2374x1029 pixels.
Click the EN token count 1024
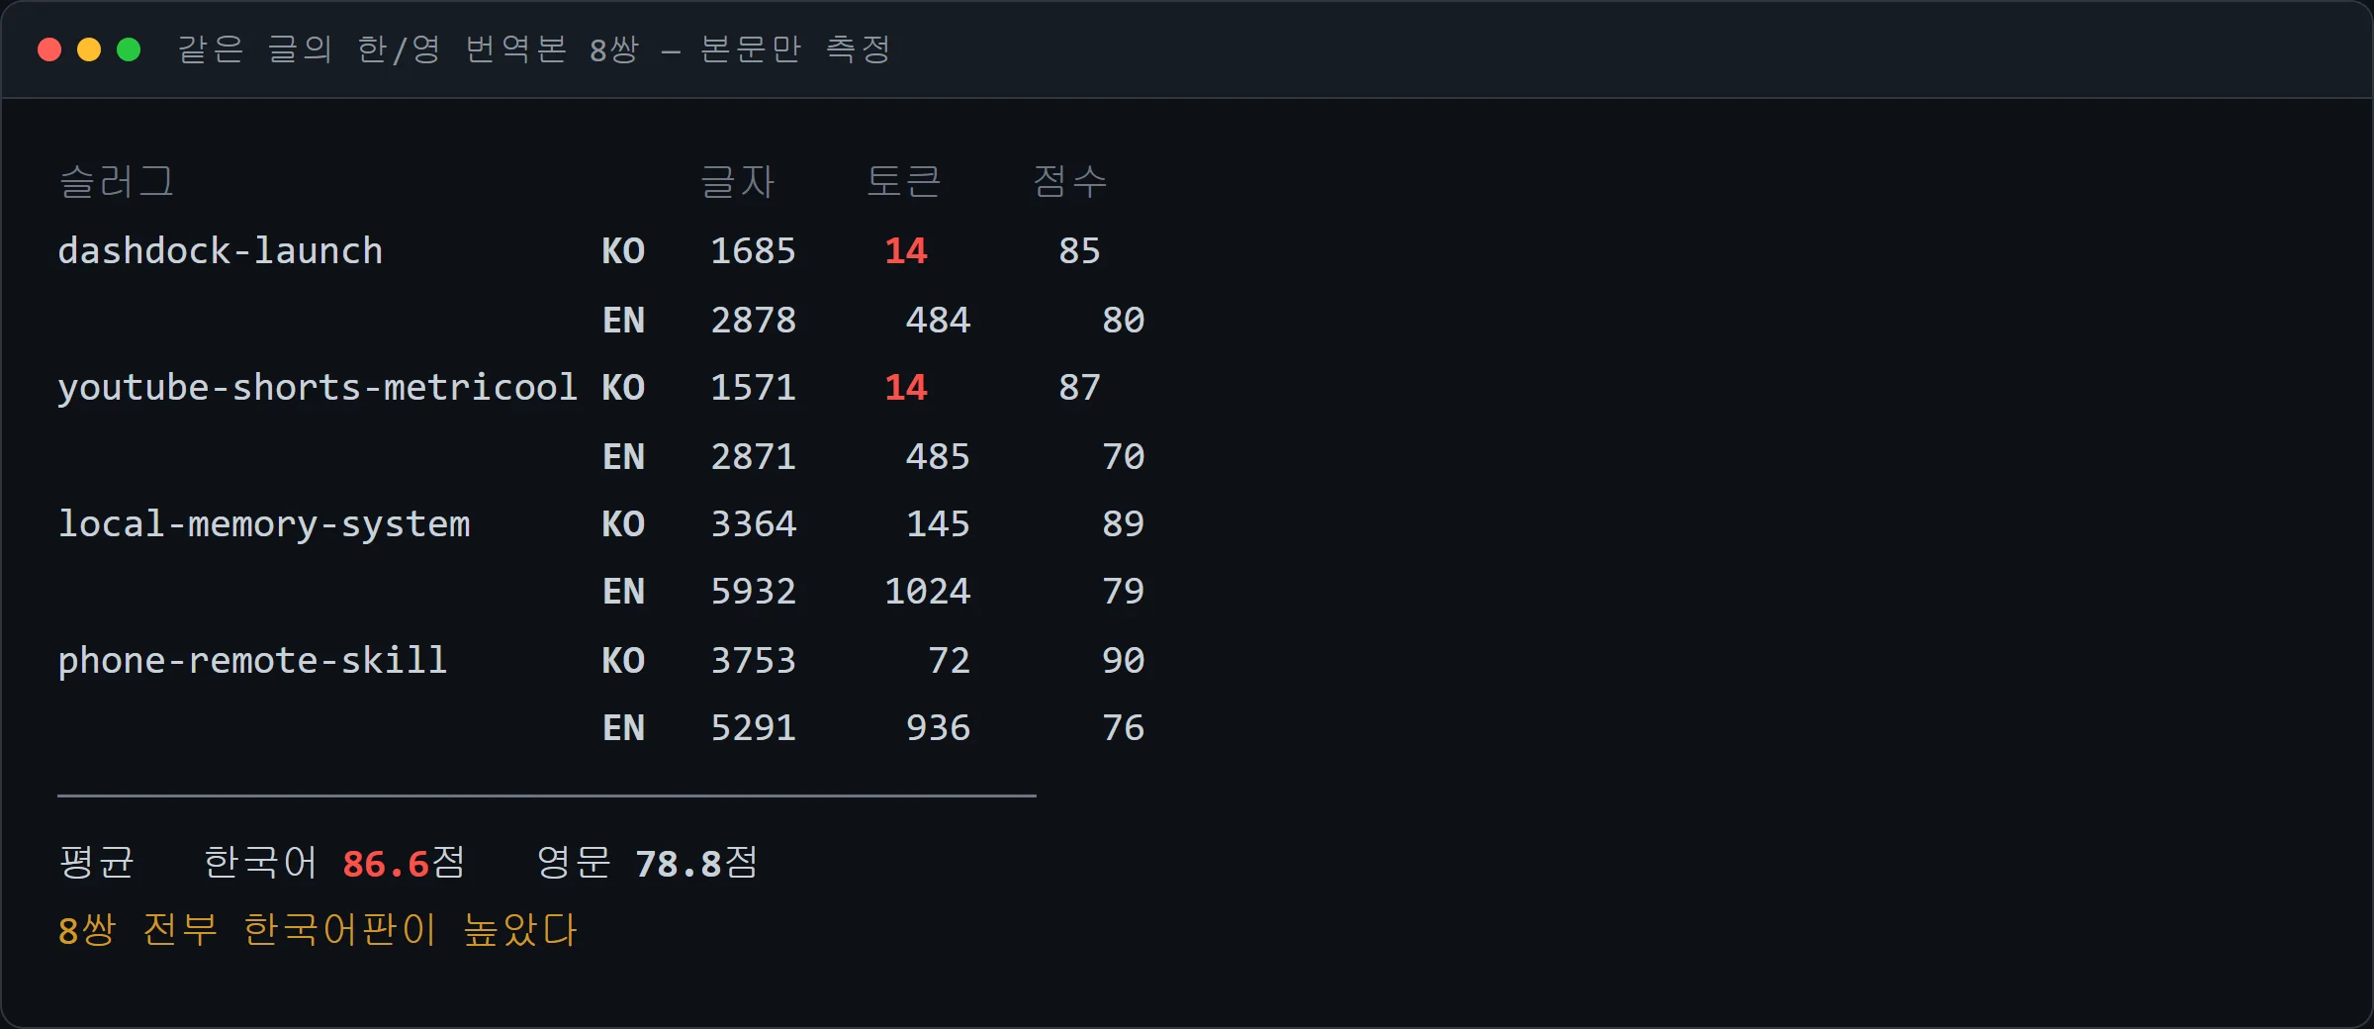[x=928, y=592]
